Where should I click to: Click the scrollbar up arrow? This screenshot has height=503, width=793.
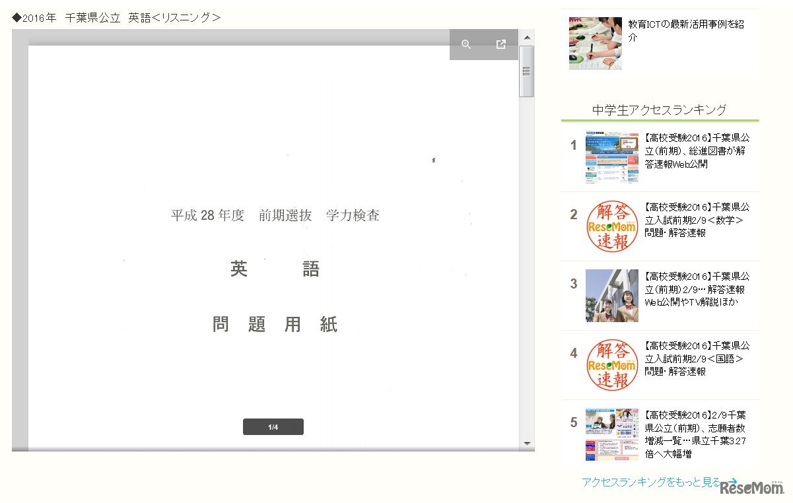[526, 38]
